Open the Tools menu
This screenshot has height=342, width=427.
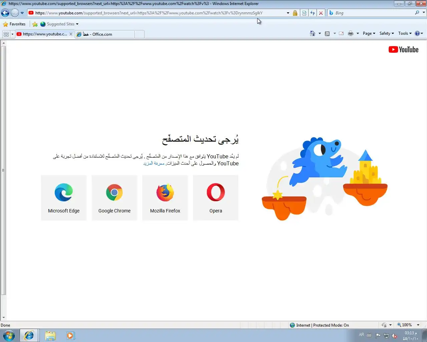pos(405,33)
